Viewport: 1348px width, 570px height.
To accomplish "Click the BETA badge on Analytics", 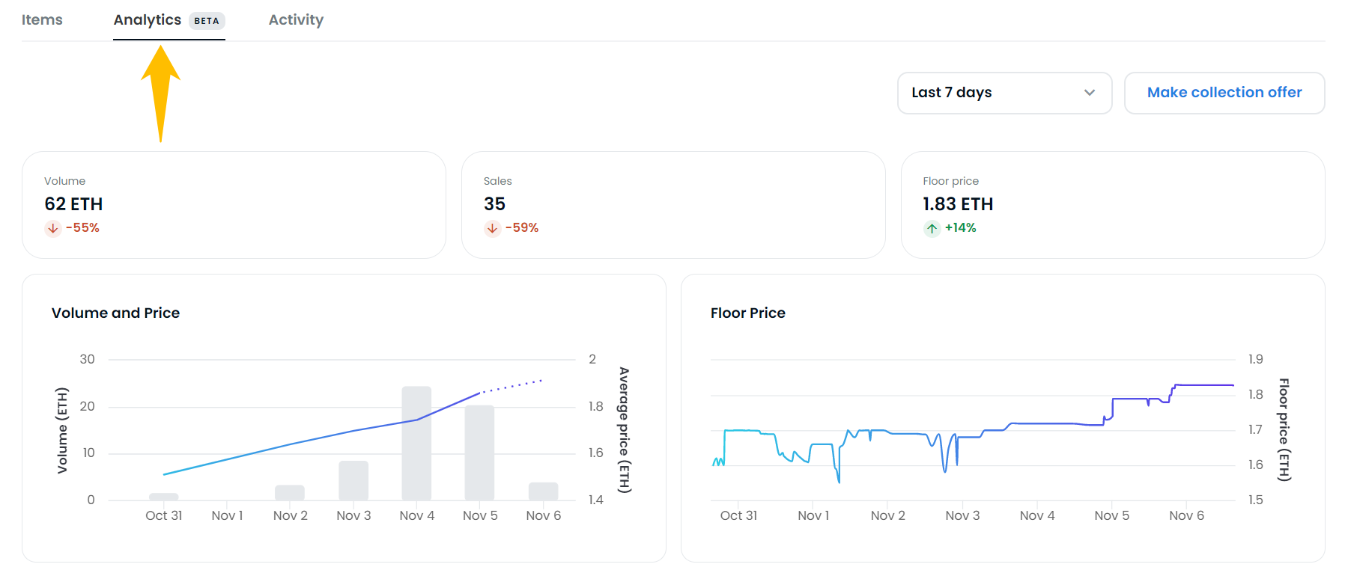I will click(x=207, y=21).
